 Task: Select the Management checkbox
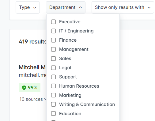[53, 49]
